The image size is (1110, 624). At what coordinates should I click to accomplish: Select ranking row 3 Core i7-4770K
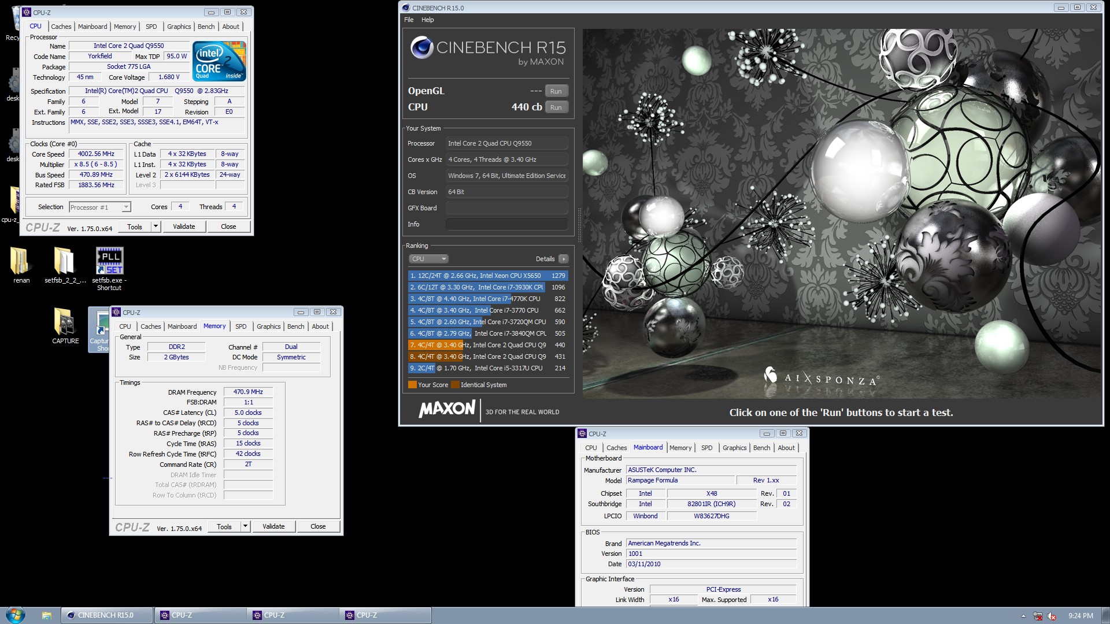pos(488,299)
